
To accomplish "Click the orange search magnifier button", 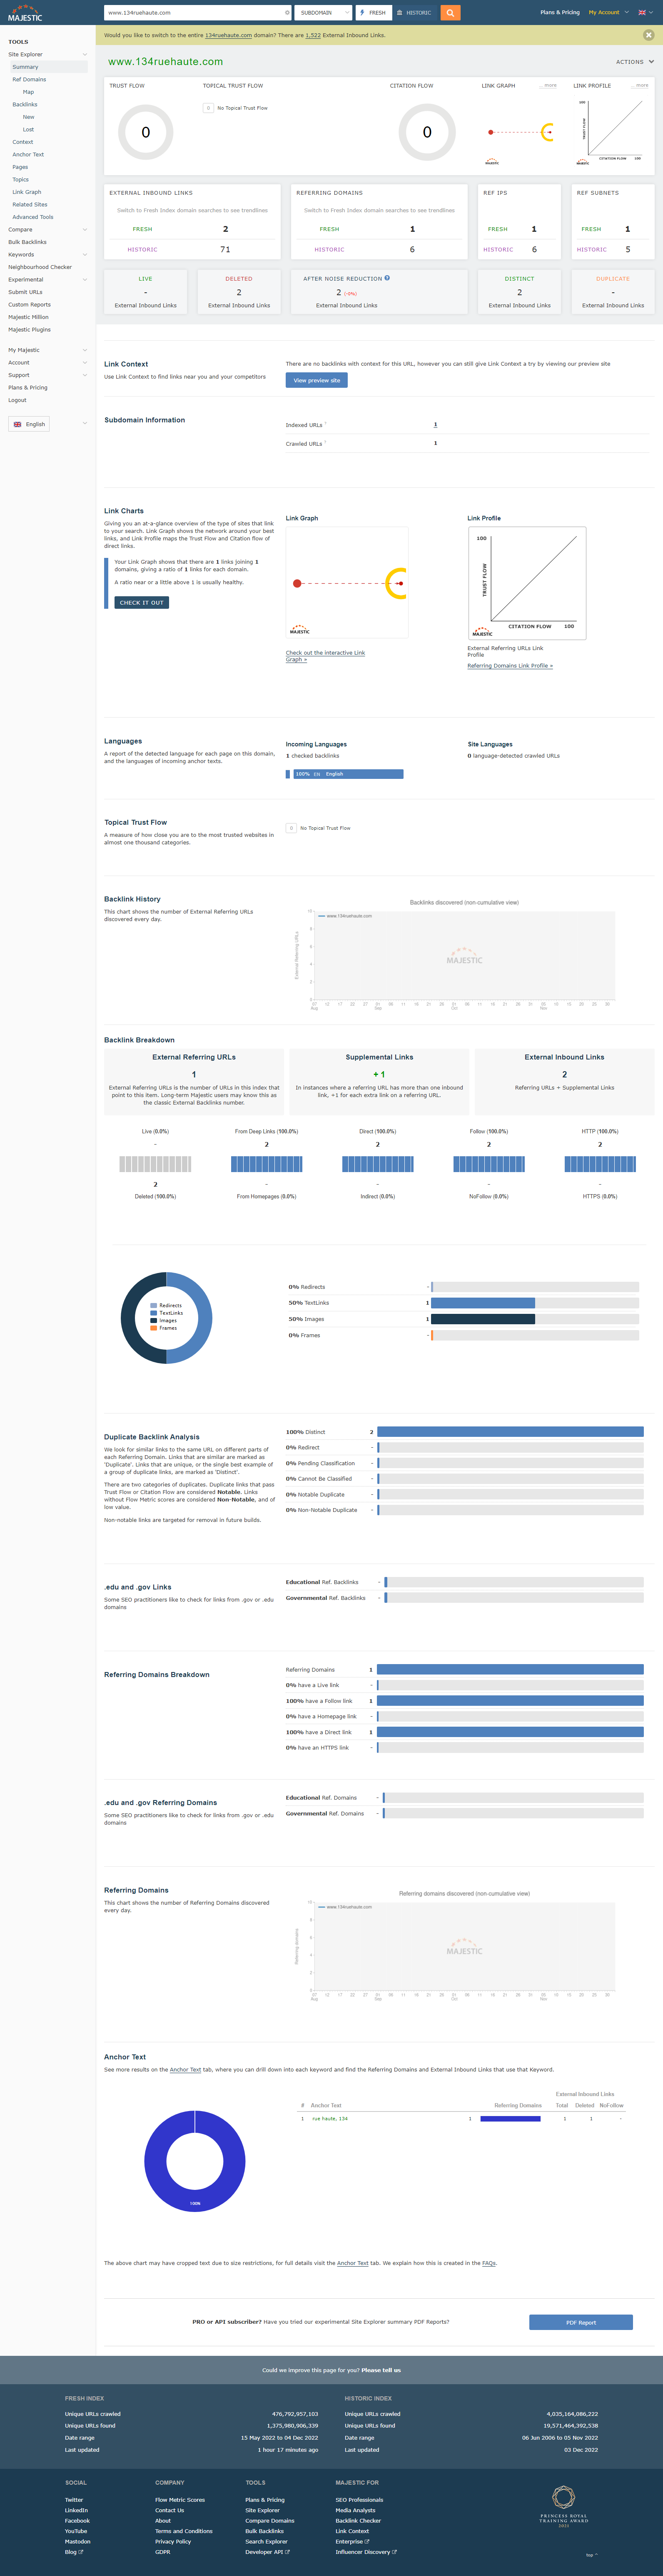I will tap(450, 13).
